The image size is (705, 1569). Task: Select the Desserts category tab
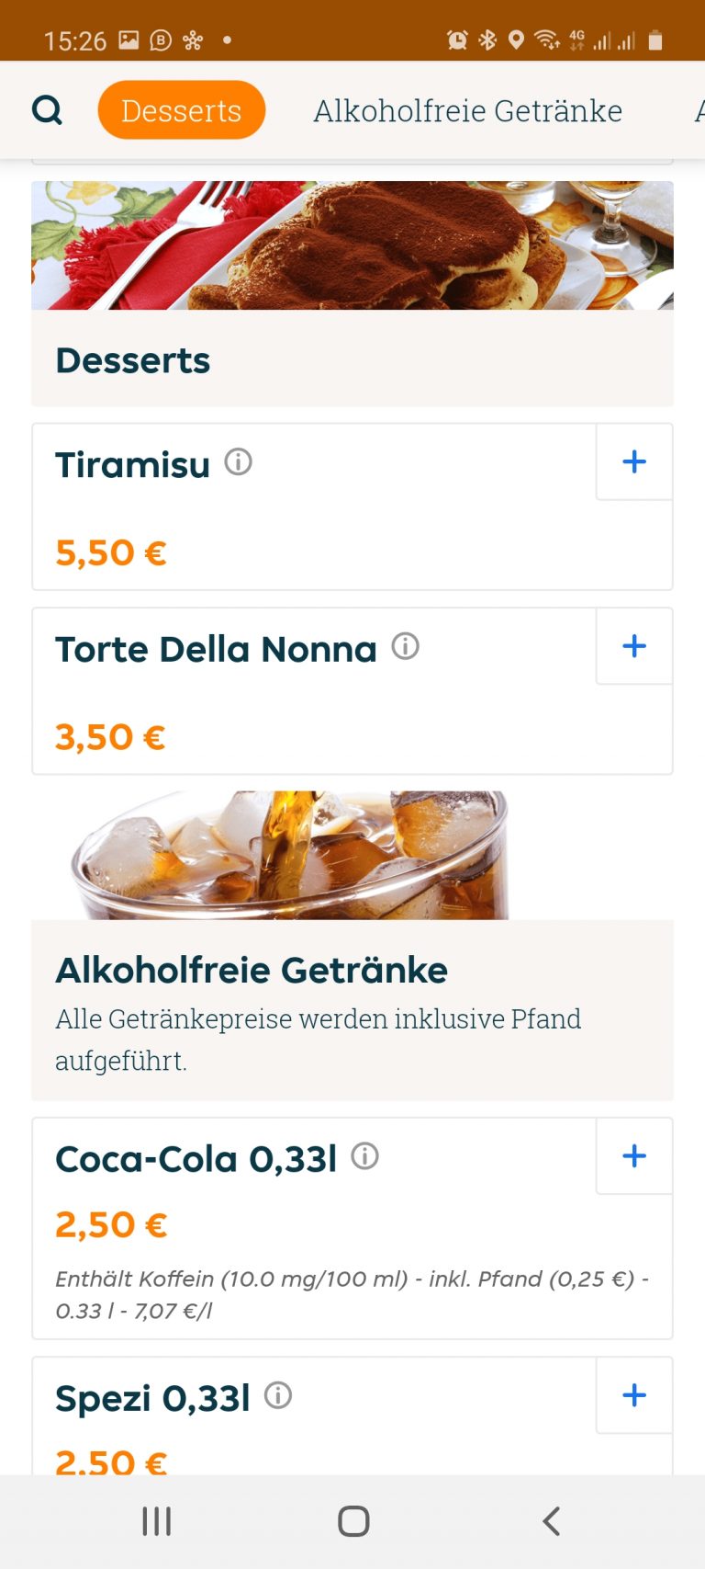point(181,110)
